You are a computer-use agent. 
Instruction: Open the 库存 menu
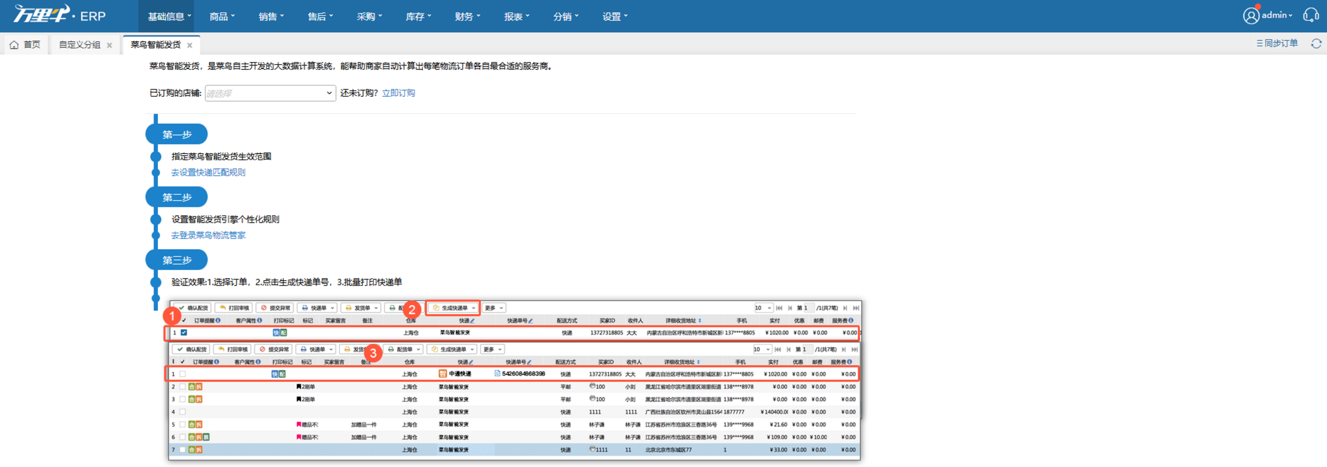tap(418, 17)
